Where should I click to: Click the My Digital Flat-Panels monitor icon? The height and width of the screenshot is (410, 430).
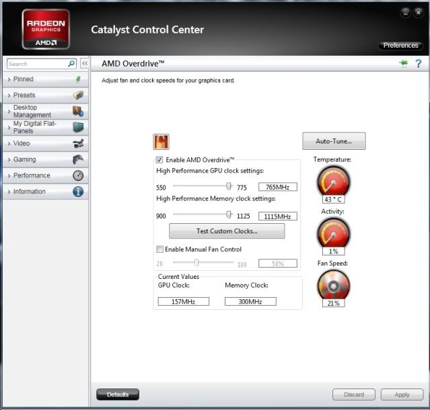78,127
